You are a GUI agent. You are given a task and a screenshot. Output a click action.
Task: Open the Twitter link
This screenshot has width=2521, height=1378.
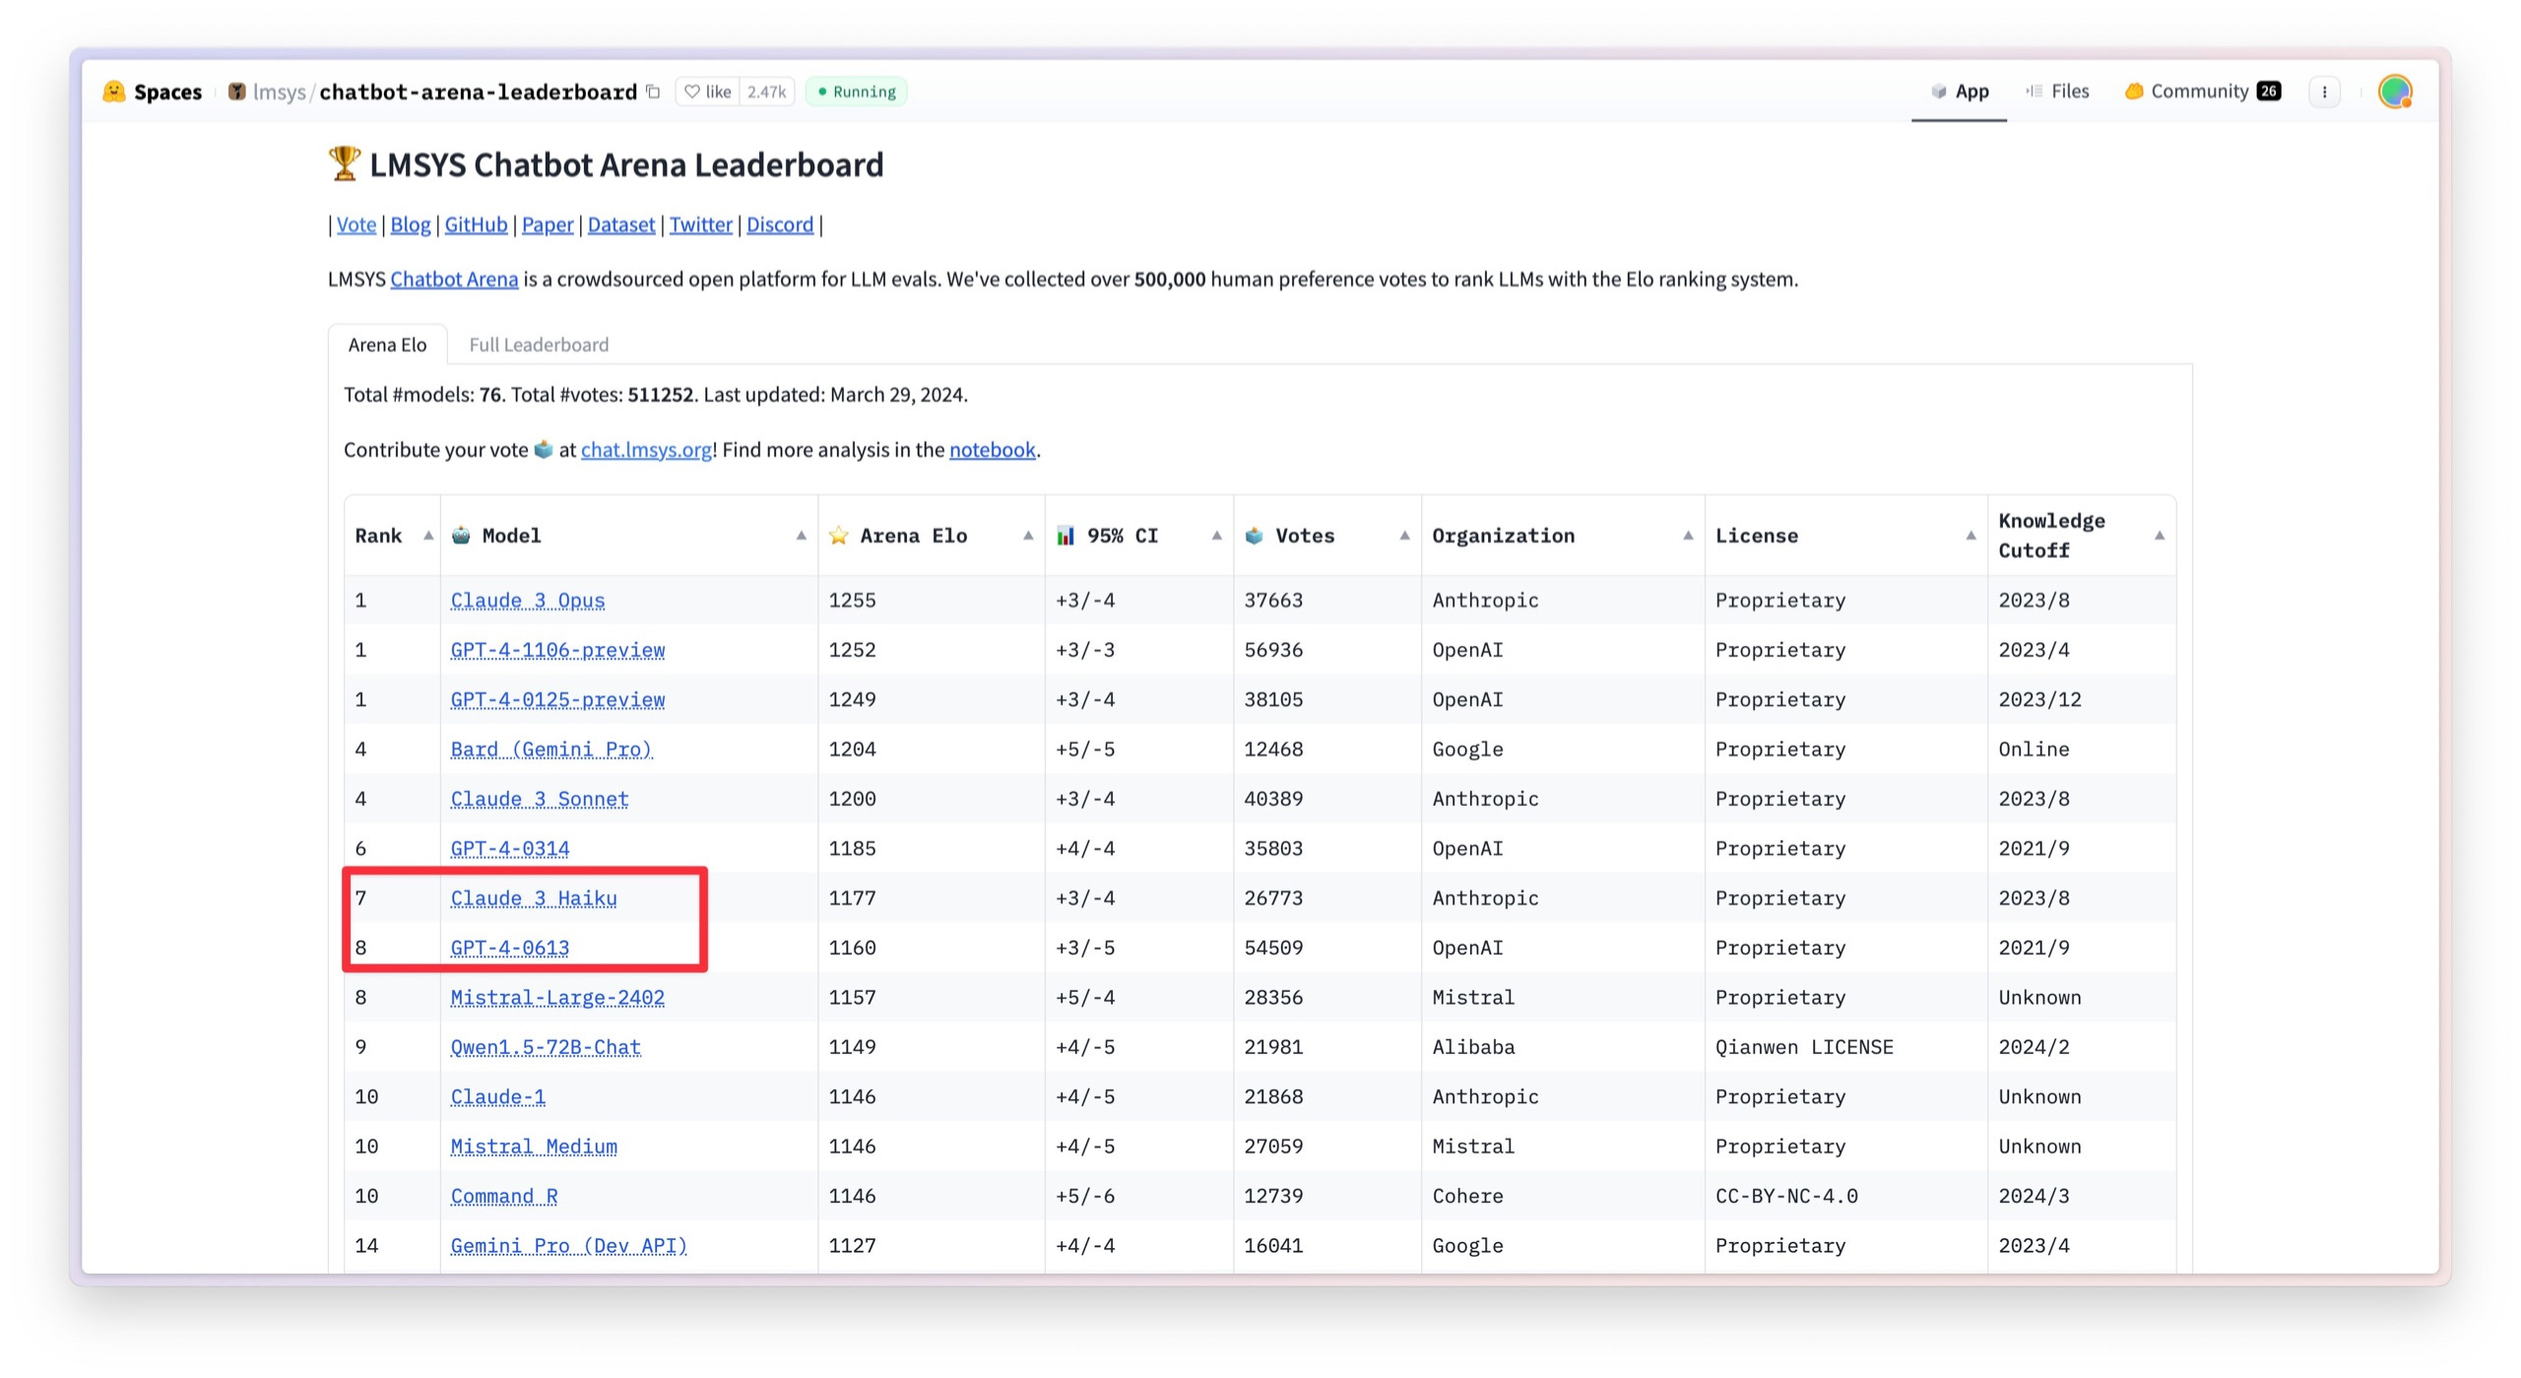701,225
